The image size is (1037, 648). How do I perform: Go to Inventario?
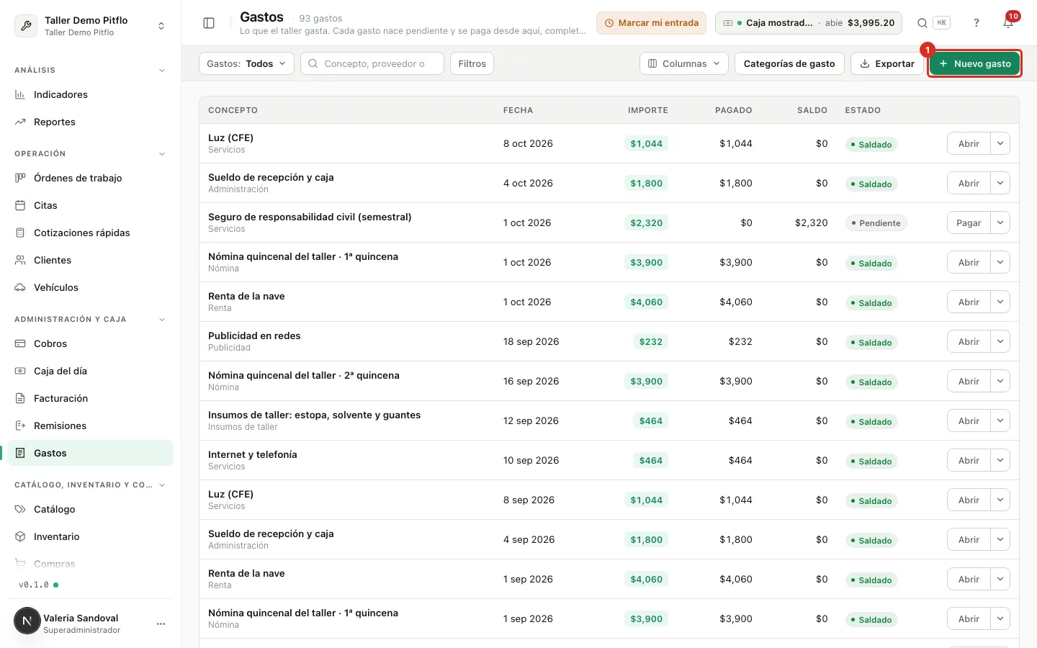[90, 536]
